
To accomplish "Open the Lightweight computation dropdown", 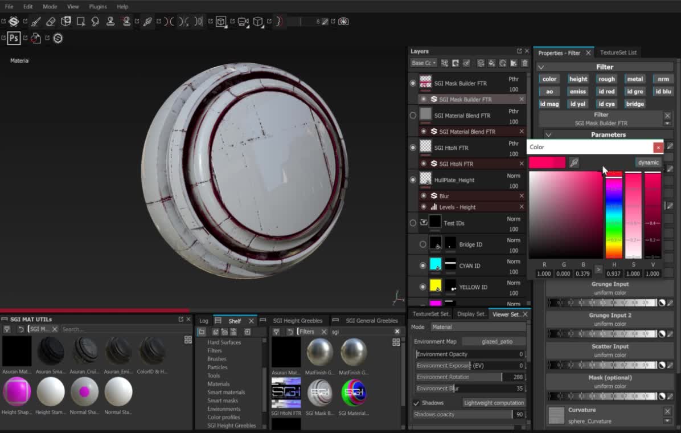I will point(493,403).
